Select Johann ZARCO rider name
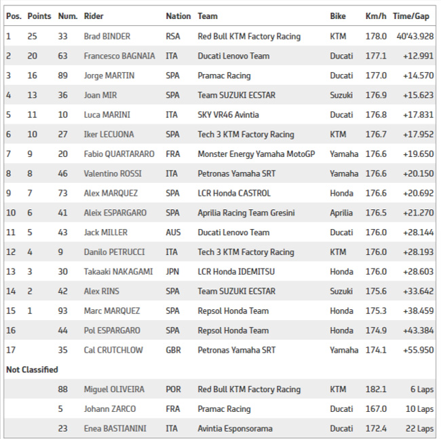The height and width of the screenshot is (439, 441). (110, 409)
